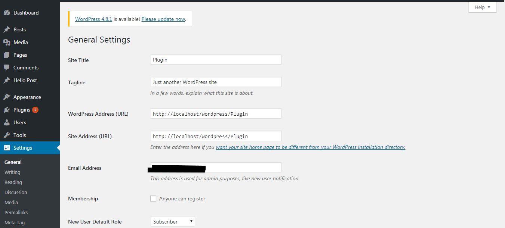Click into the Site Title field
This screenshot has height=228, width=505.
(216, 60)
